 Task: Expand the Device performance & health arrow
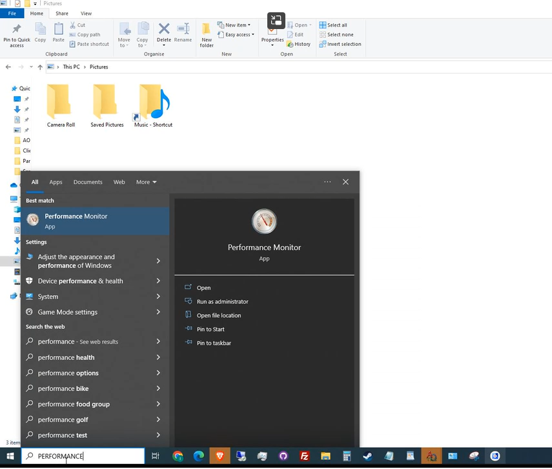[158, 281]
